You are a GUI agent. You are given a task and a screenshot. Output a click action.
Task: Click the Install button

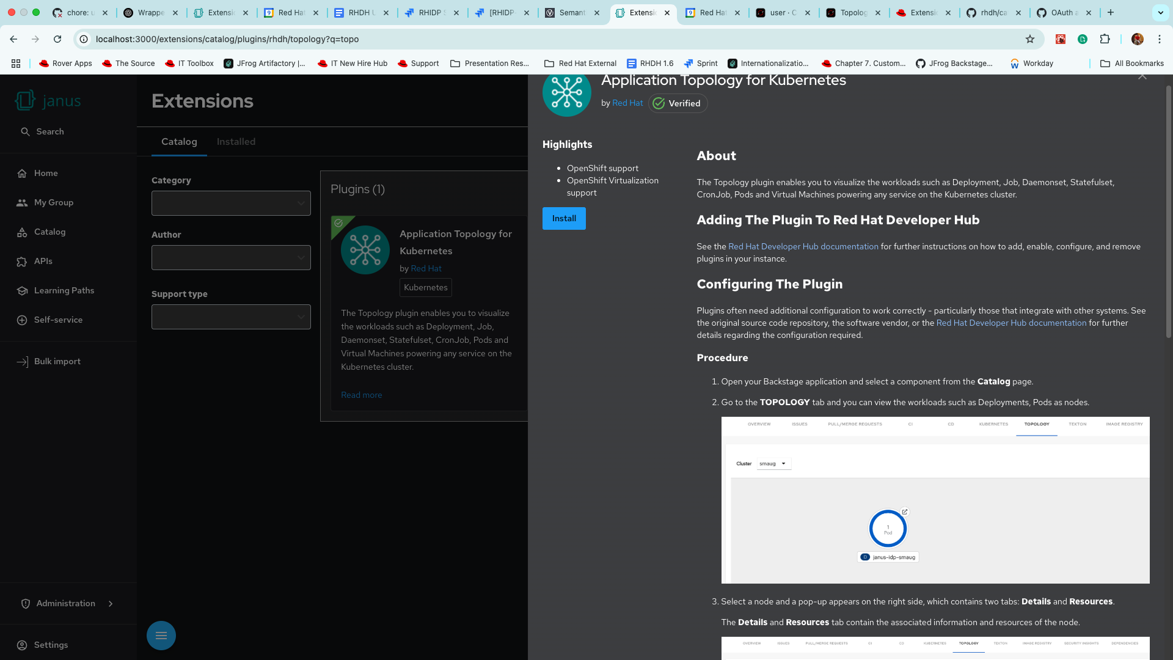[564, 219]
